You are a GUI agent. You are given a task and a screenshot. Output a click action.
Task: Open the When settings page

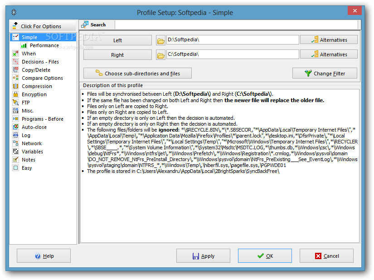pos(29,54)
